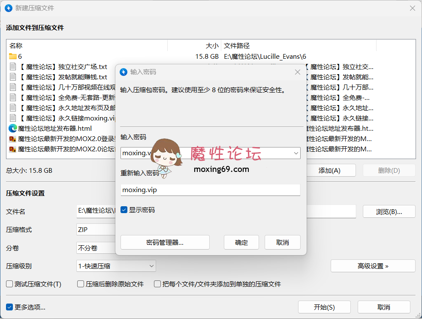Open the folder named "6" in the file list
The width and height of the screenshot is (422, 319).
pos(13,56)
